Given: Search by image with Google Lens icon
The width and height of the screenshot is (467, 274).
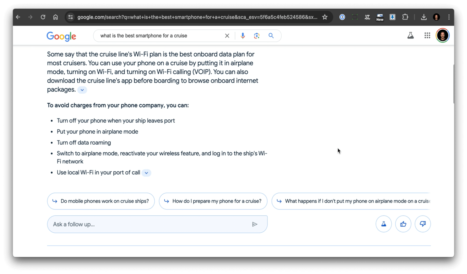Looking at the screenshot, I should pyautogui.click(x=257, y=36).
